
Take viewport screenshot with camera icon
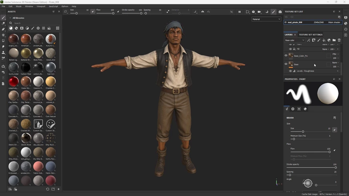[280, 12]
